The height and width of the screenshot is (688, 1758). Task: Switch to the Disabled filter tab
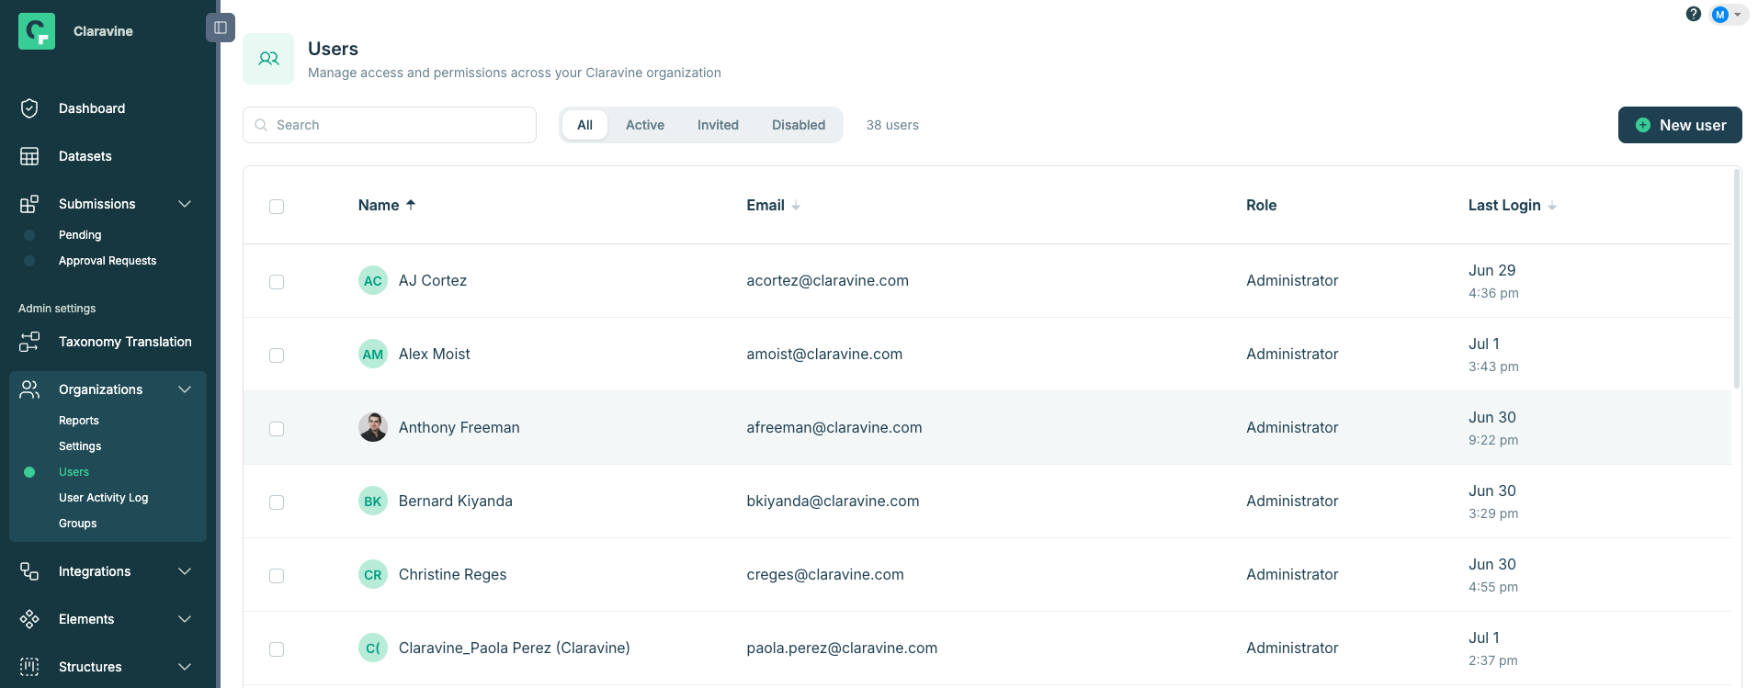[x=799, y=125]
